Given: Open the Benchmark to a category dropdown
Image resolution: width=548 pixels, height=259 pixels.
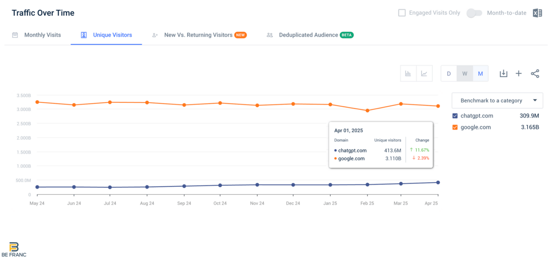Looking at the screenshot, I should click(x=497, y=101).
